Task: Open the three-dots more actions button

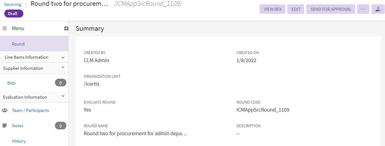Action: pyautogui.click(x=363, y=9)
